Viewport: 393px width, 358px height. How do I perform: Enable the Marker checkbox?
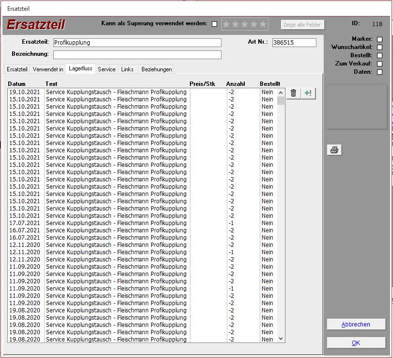[380, 39]
